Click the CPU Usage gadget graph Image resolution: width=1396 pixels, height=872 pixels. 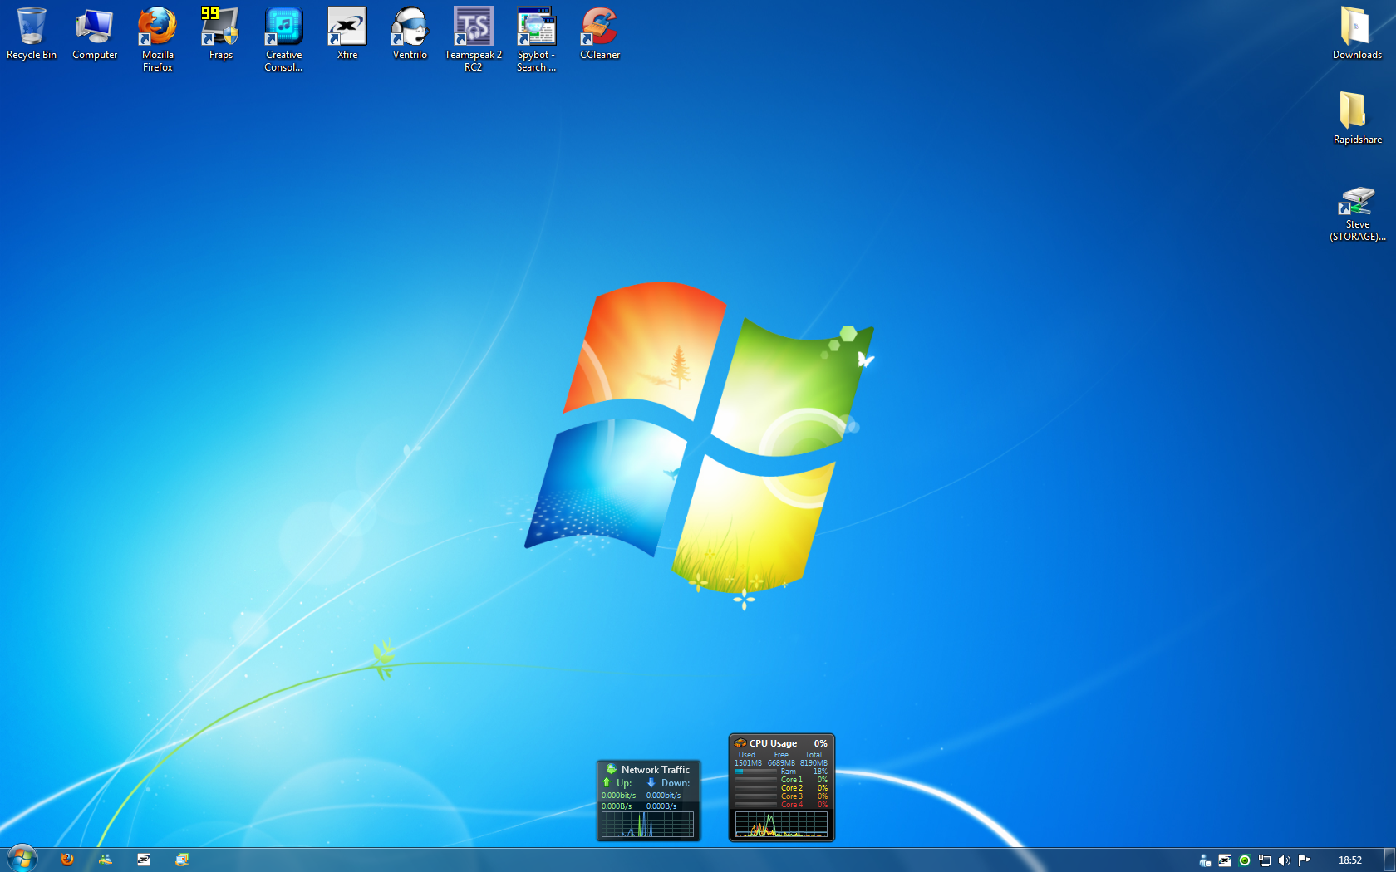pyautogui.click(x=781, y=825)
